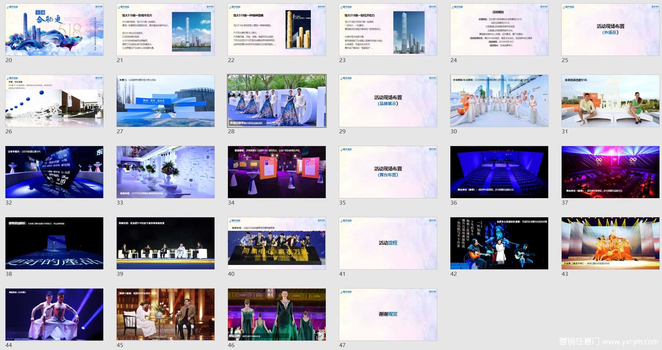Image resolution: width=662 pixels, height=350 pixels.
Task: Select slide 25 活动现场布置 (外场区) thumbnail
Action: point(611,30)
